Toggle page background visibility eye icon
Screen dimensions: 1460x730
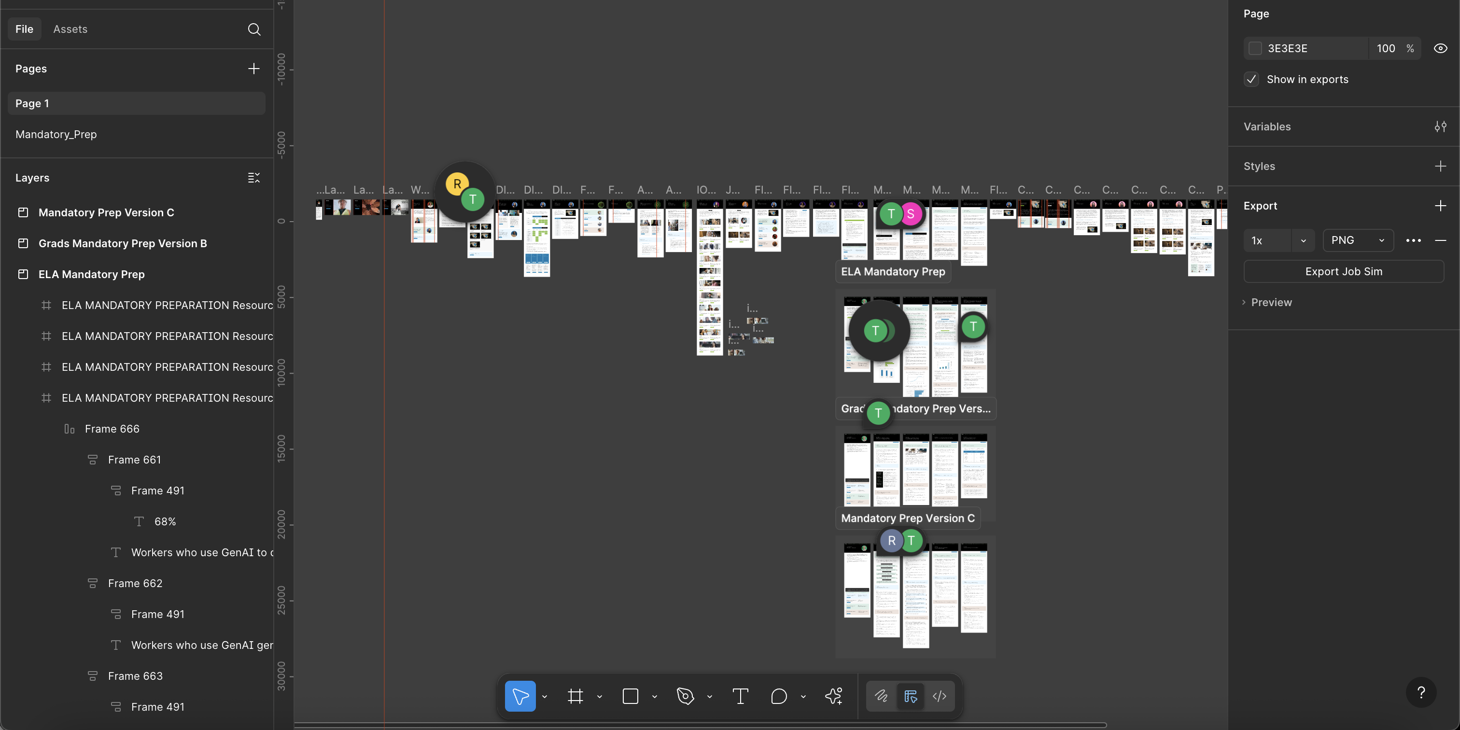(1440, 48)
